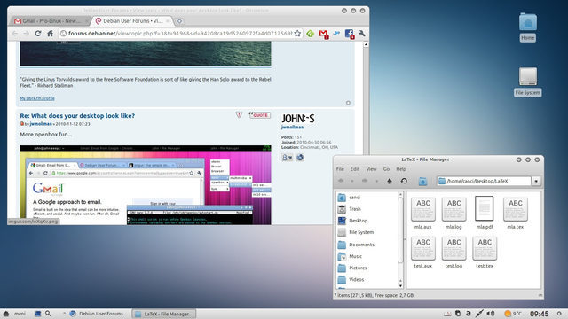
Task: Open the home folder icon in File Manager toolbar
Action: click(x=422, y=181)
